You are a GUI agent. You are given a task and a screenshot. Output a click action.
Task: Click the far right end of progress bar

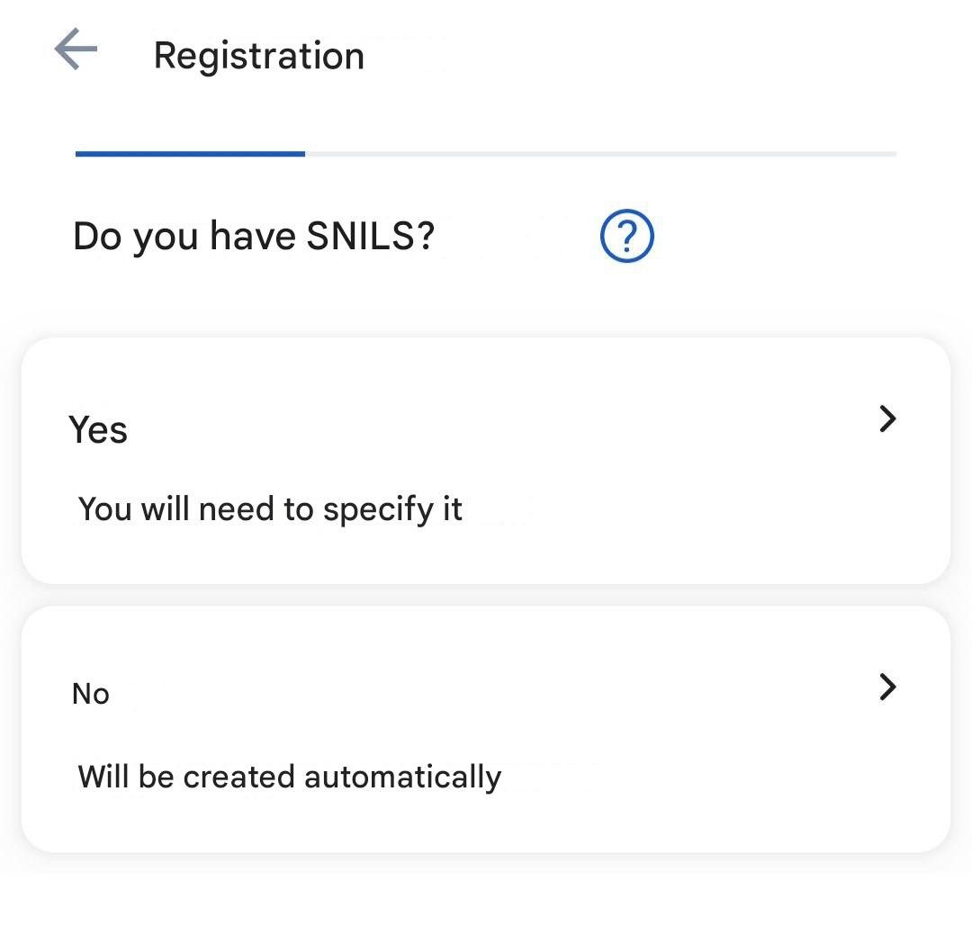(x=891, y=154)
